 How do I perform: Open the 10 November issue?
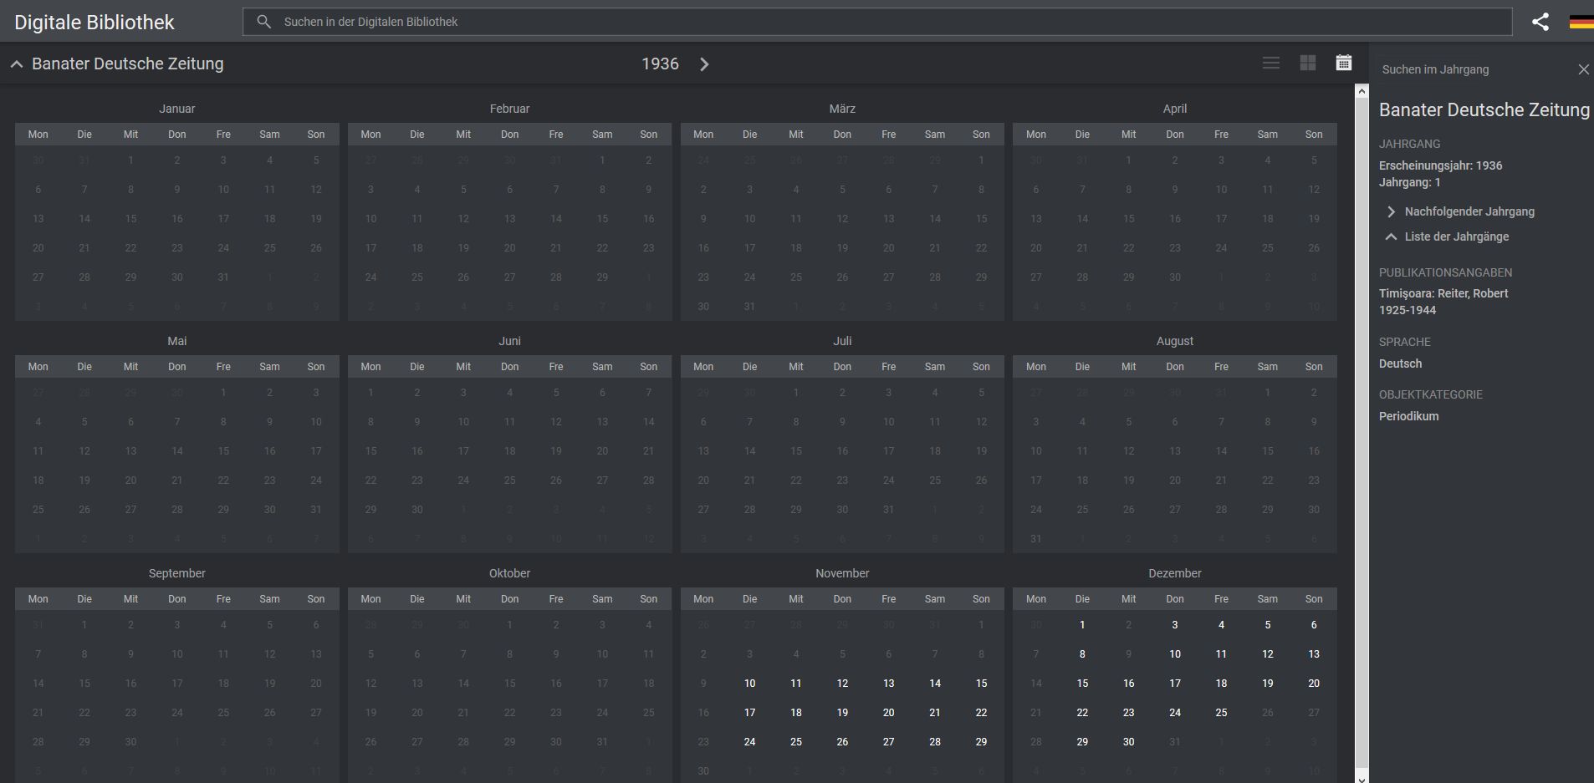(750, 684)
